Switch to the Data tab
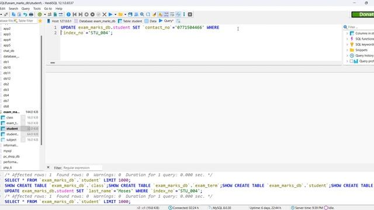This screenshot has width=374, height=210. coord(151,21)
